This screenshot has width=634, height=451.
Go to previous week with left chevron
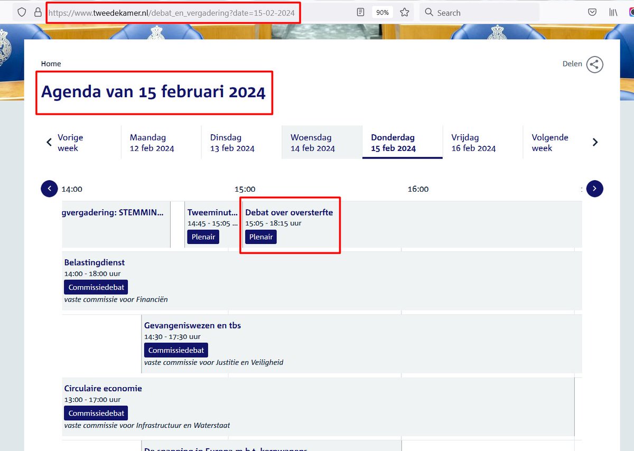pos(49,142)
